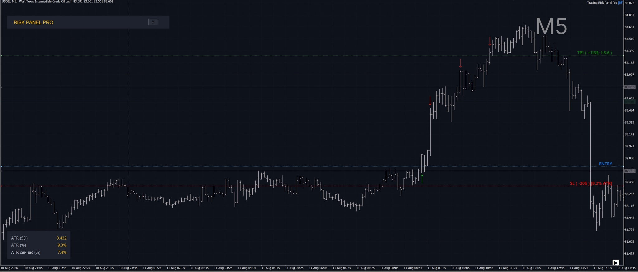Image resolution: width=638 pixels, height=272 pixels.
Task: Click the 83.818 price tag on the axis
Action: pos(630,87)
